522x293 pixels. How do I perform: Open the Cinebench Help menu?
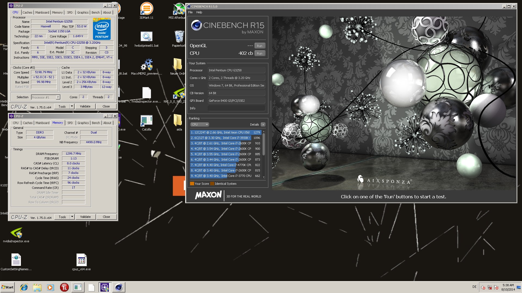199,12
